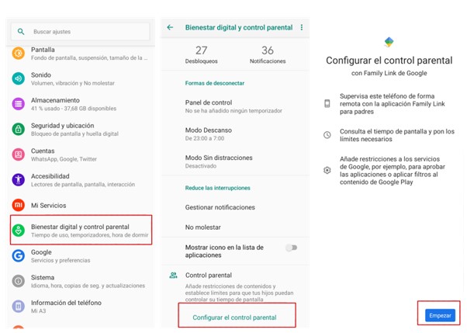
Task: Open Sonido via its teal speaker icon
Action: [18, 78]
